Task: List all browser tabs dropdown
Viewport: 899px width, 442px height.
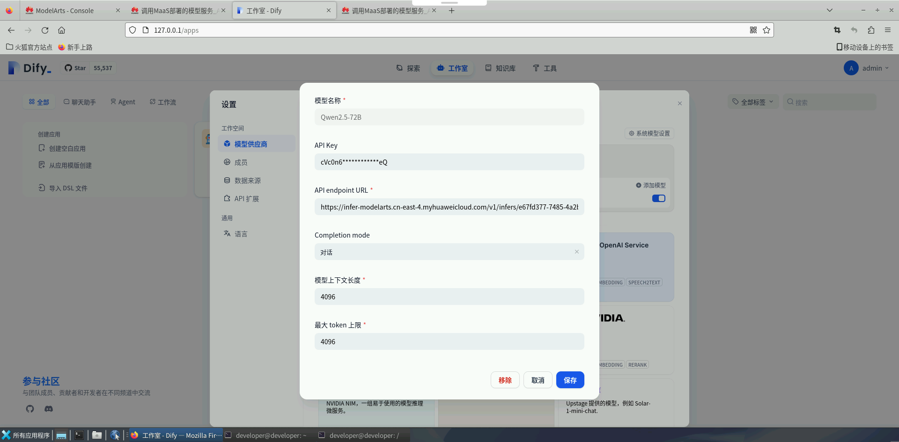Action: pyautogui.click(x=829, y=10)
